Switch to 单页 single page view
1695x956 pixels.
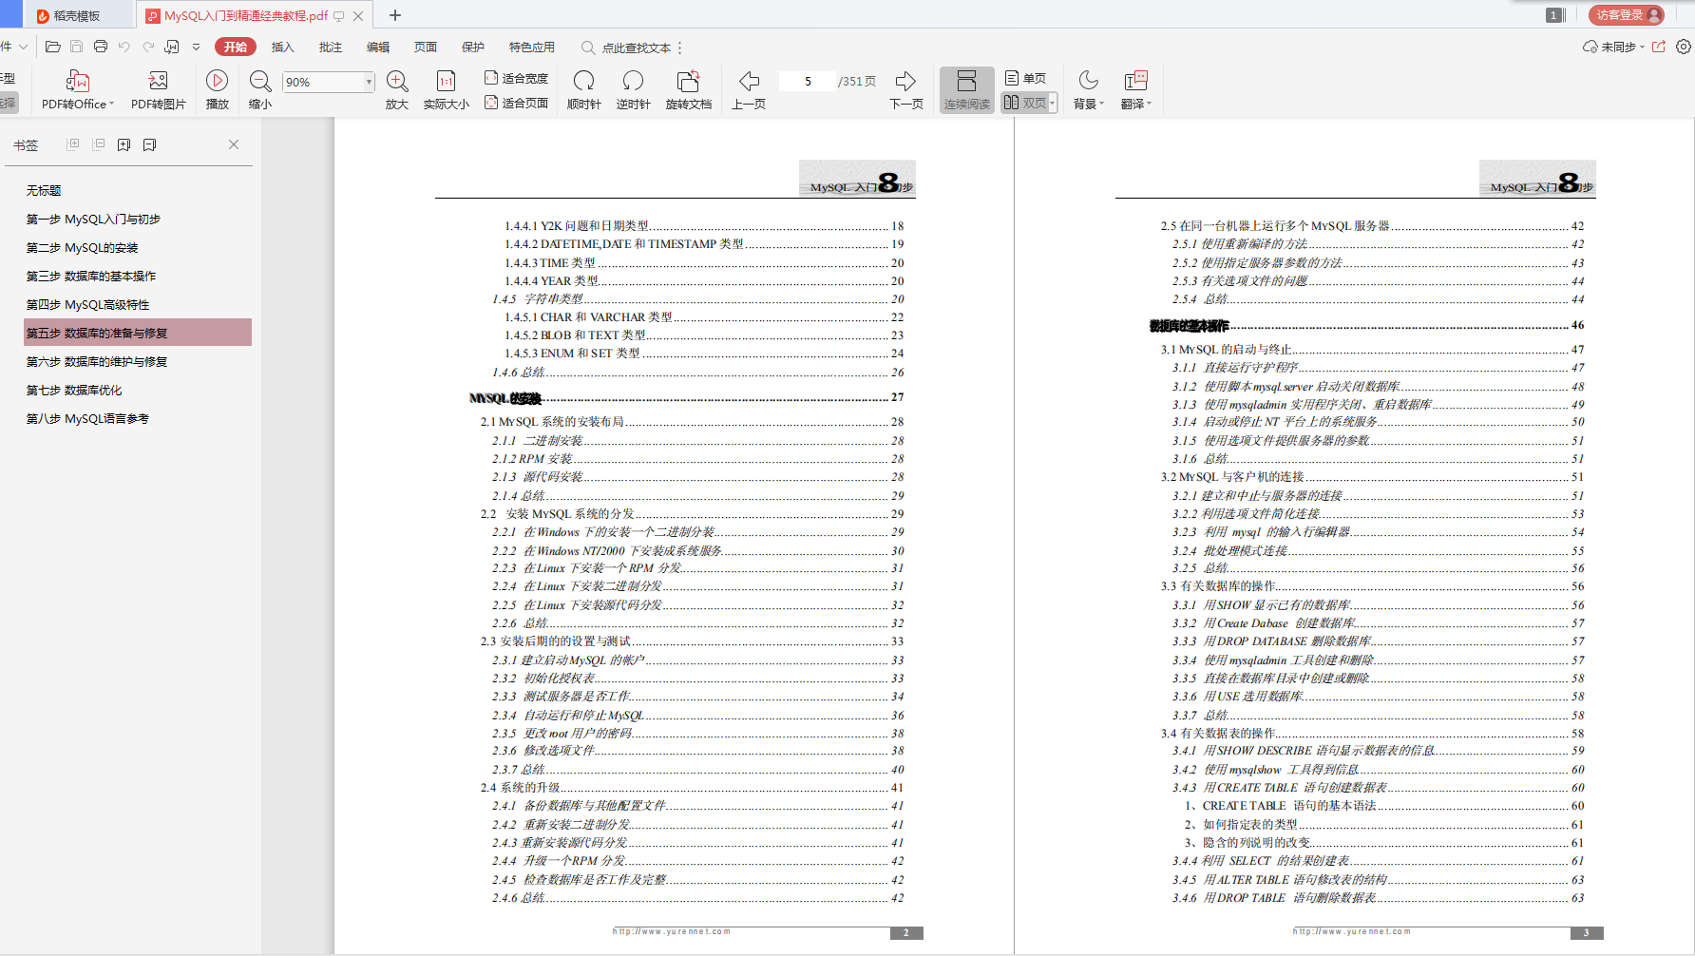1025,78
